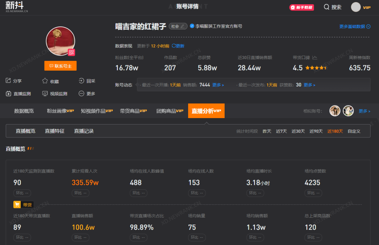Select the 近30天 time range
This screenshot has height=245, width=379.
click(298, 131)
